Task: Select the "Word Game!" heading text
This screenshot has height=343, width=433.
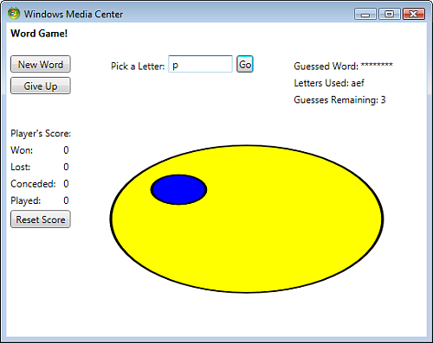Action: [x=39, y=34]
